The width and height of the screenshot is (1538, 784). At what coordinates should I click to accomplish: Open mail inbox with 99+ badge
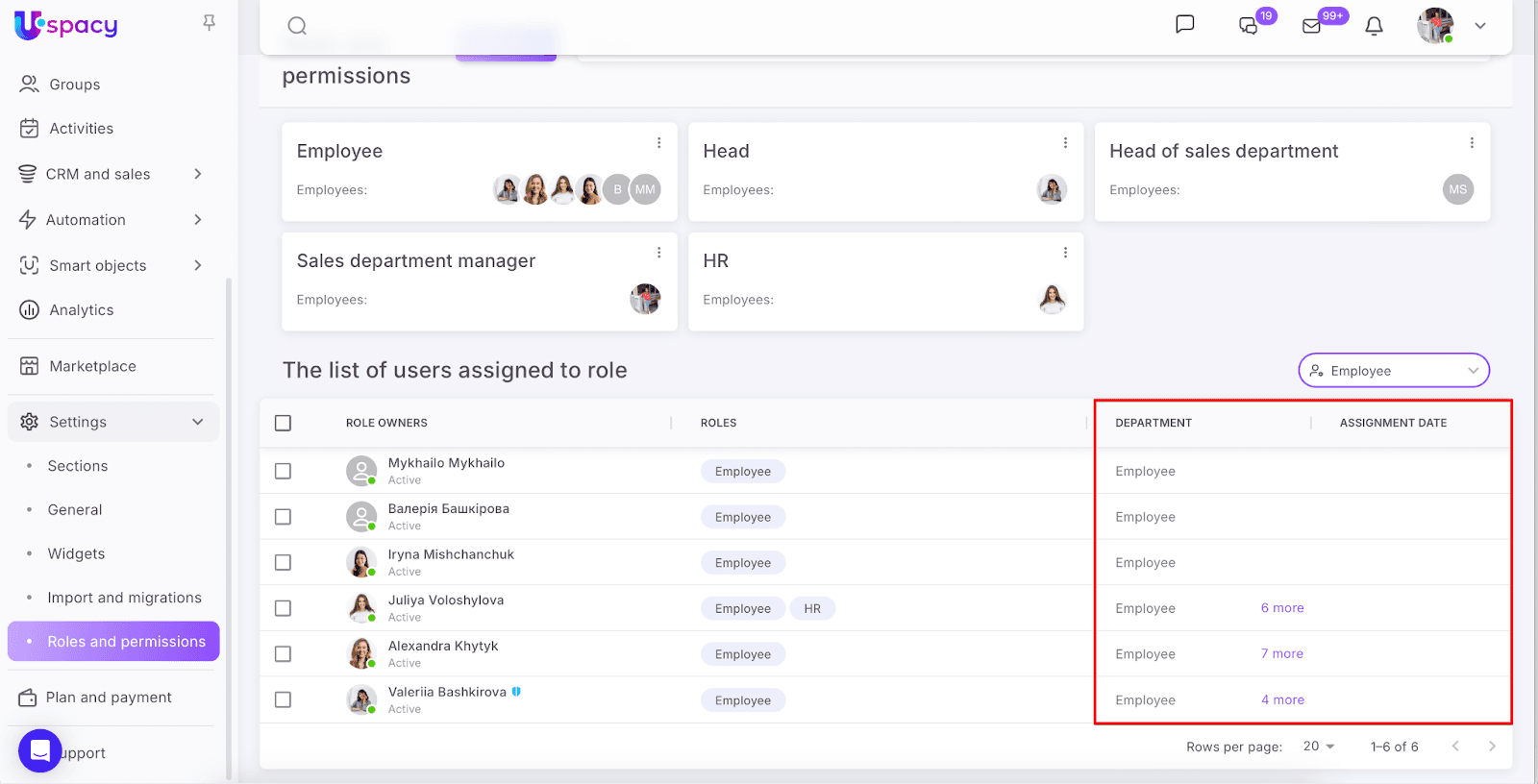coord(1311,26)
